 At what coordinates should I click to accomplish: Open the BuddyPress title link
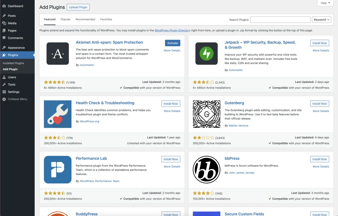(x=87, y=214)
